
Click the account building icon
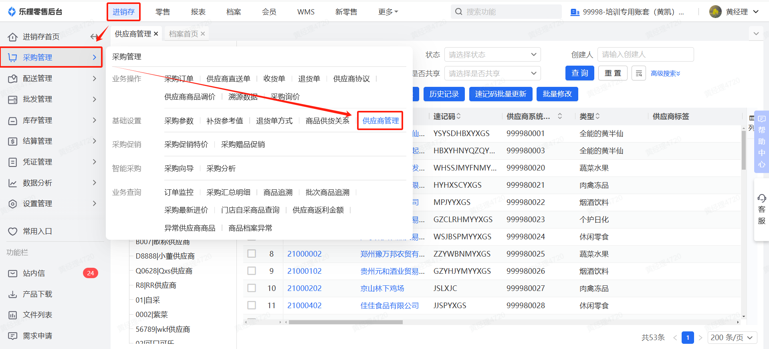pyautogui.click(x=575, y=12)
